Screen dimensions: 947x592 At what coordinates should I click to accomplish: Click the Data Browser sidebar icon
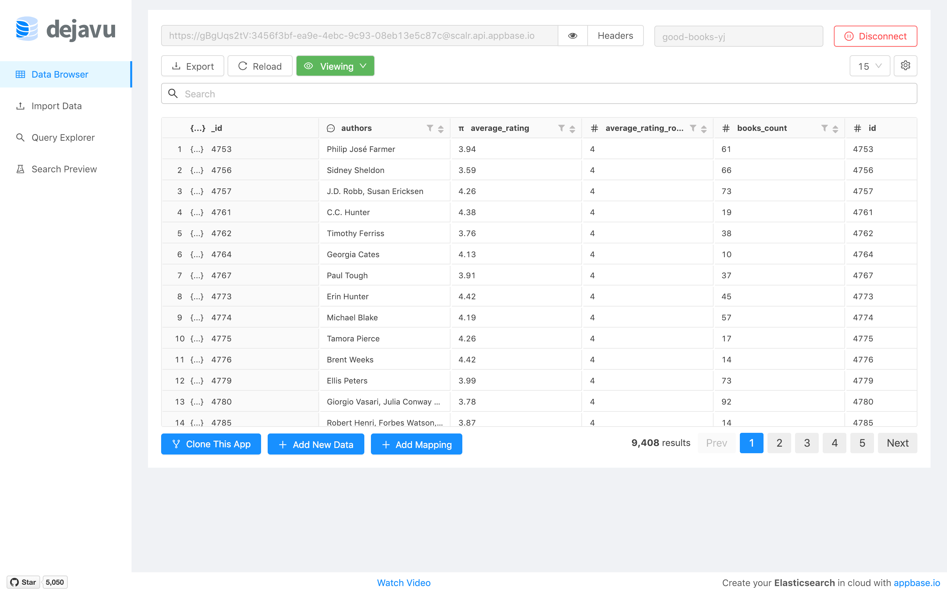20,74
